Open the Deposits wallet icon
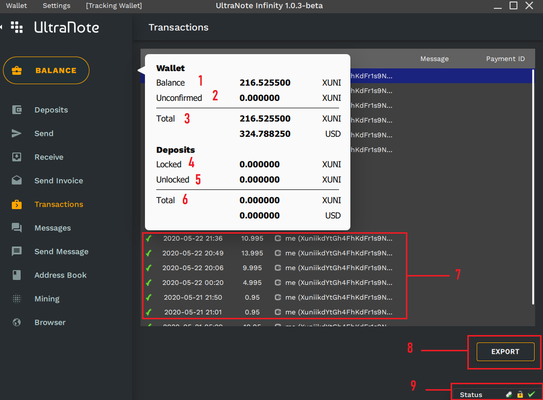Image resolution: width=543 pixels, height=400 pixels. [x=17, y=110]
